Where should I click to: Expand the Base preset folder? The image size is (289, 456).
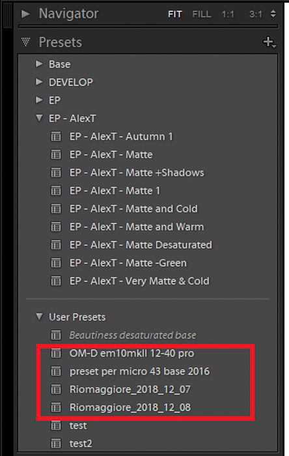click(x=39, y=64)
